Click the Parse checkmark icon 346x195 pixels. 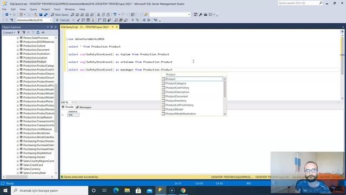tap(78, 20)
